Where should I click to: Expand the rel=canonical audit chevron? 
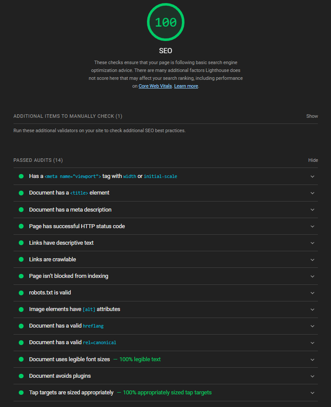(312, 342)
